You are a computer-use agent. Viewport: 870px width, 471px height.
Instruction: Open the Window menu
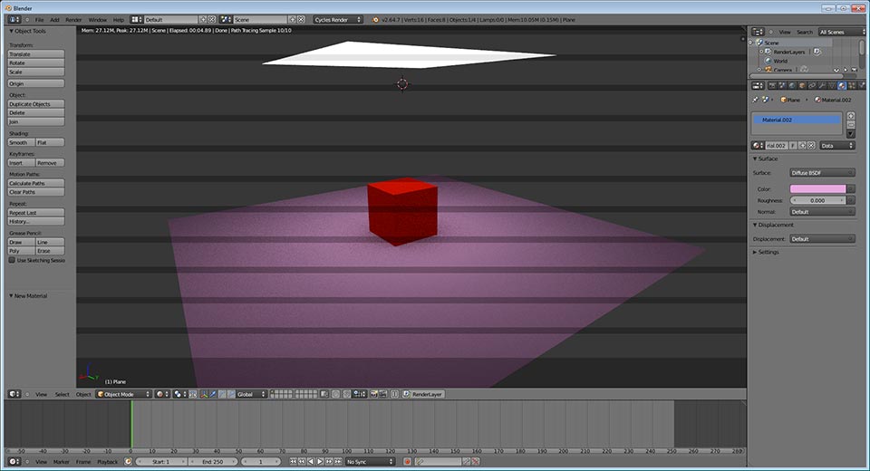98,19
